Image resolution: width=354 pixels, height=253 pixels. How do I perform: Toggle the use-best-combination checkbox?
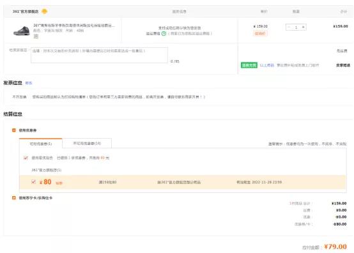(26, 158)
